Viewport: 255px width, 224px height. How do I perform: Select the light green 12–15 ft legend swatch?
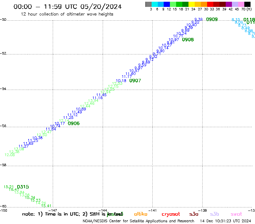pos(173,4)
